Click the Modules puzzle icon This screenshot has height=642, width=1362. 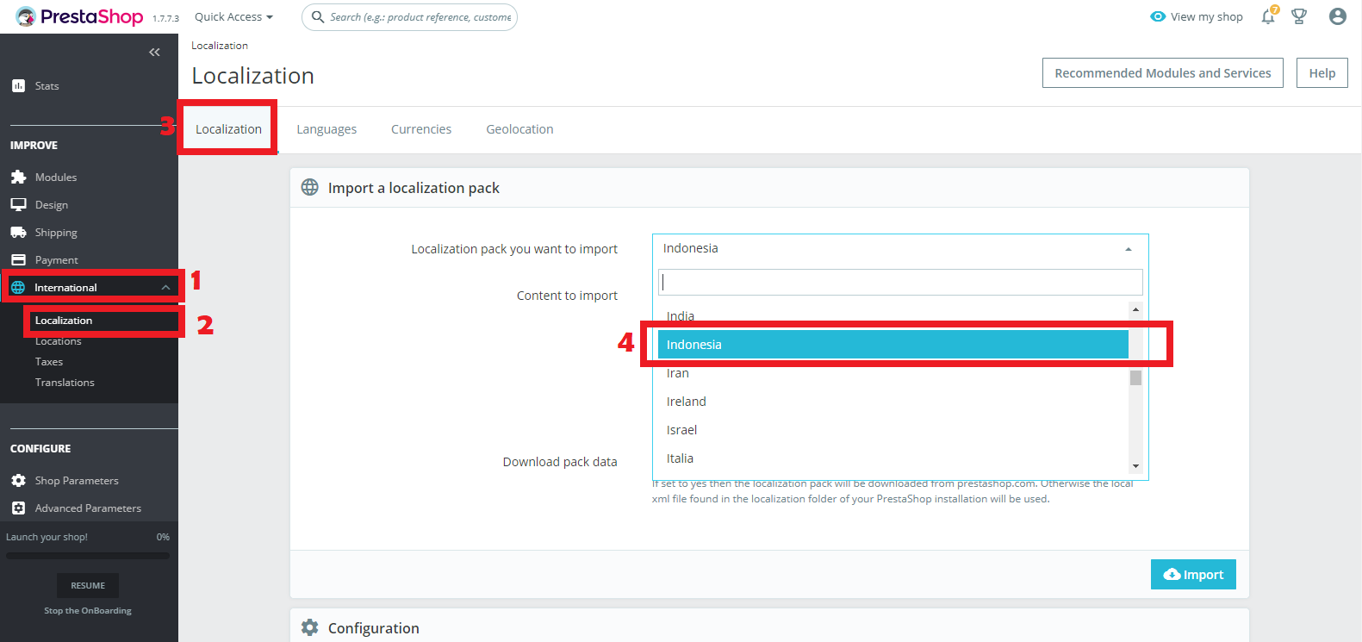pyautogui.click(x=18, y=177)
